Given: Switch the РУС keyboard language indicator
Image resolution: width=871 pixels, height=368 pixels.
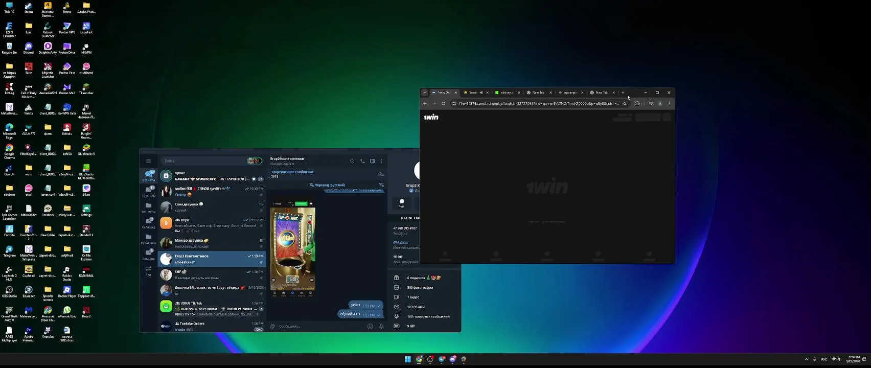Looking at the screenshot, I should pyautogui.click(x=824, y=359).
